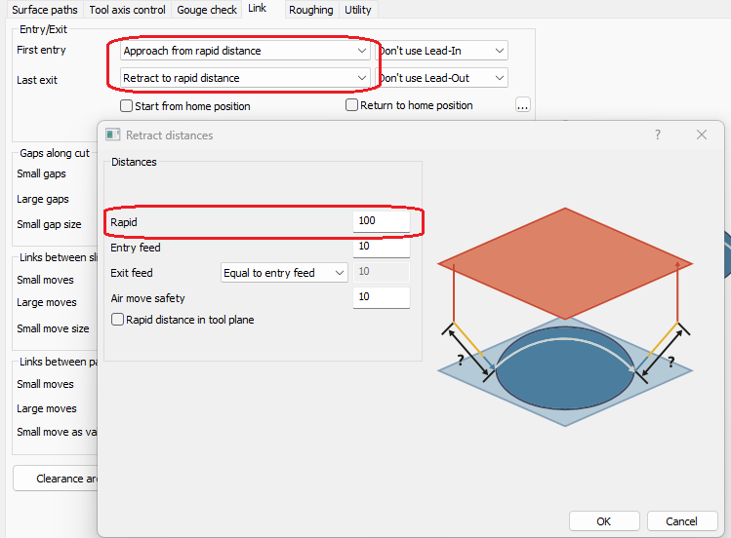Image resolution: width=731 pixels, height=538 pixels.
Task: Click the Rapid distance input field
Action: pyautogui.click(x=381, y=221)
